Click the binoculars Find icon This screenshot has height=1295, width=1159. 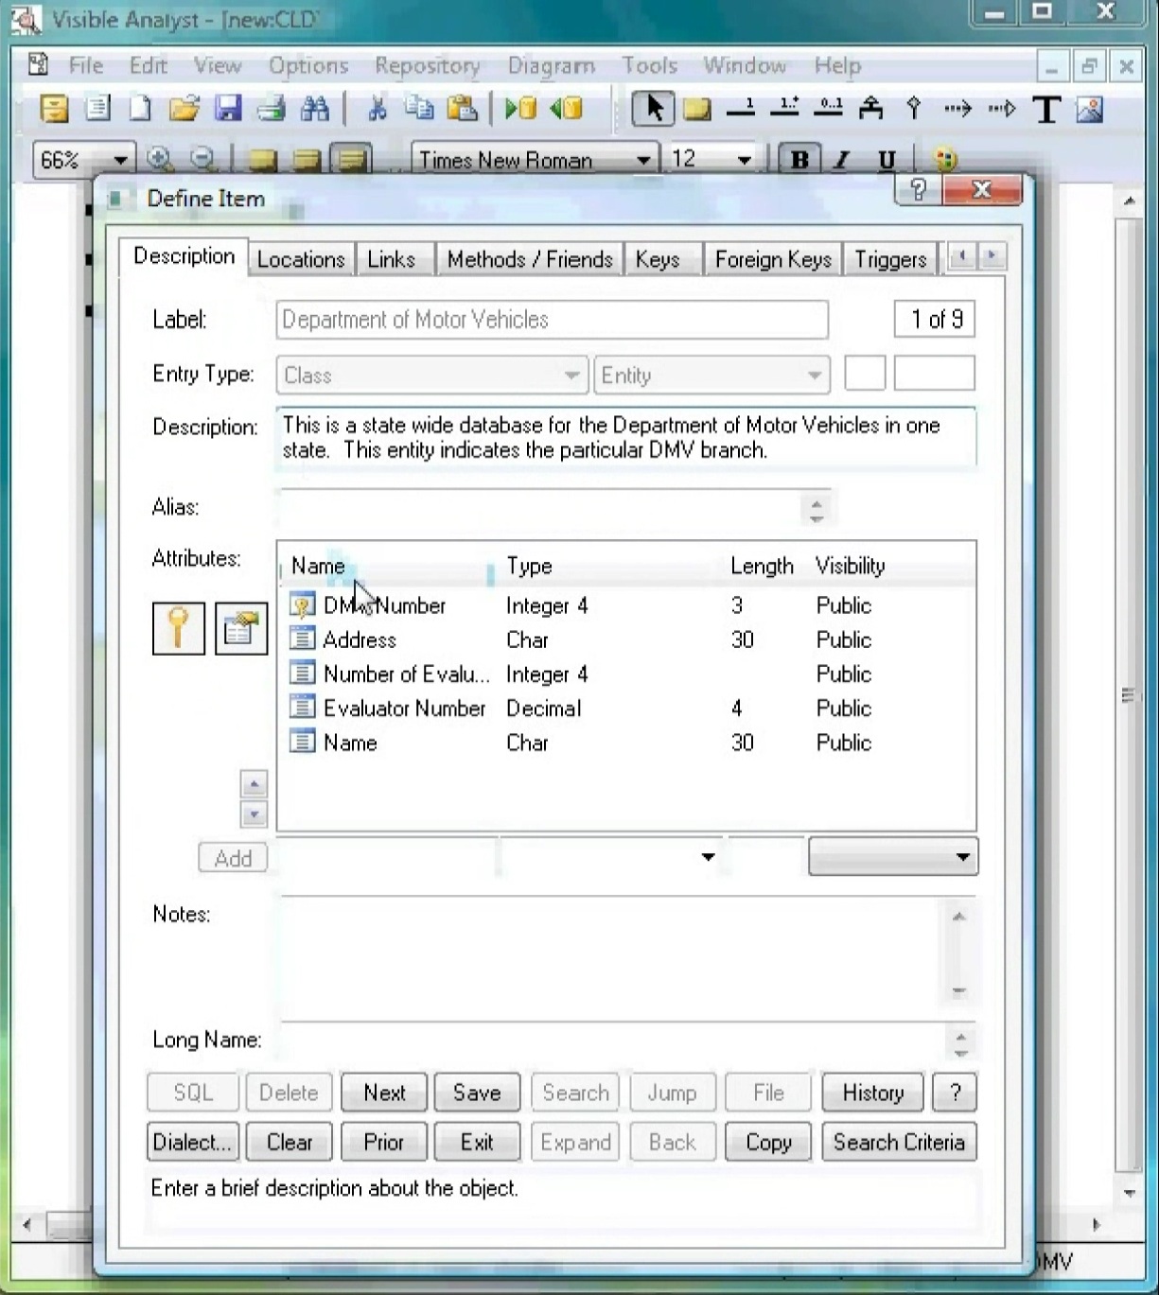click(314, 109)
